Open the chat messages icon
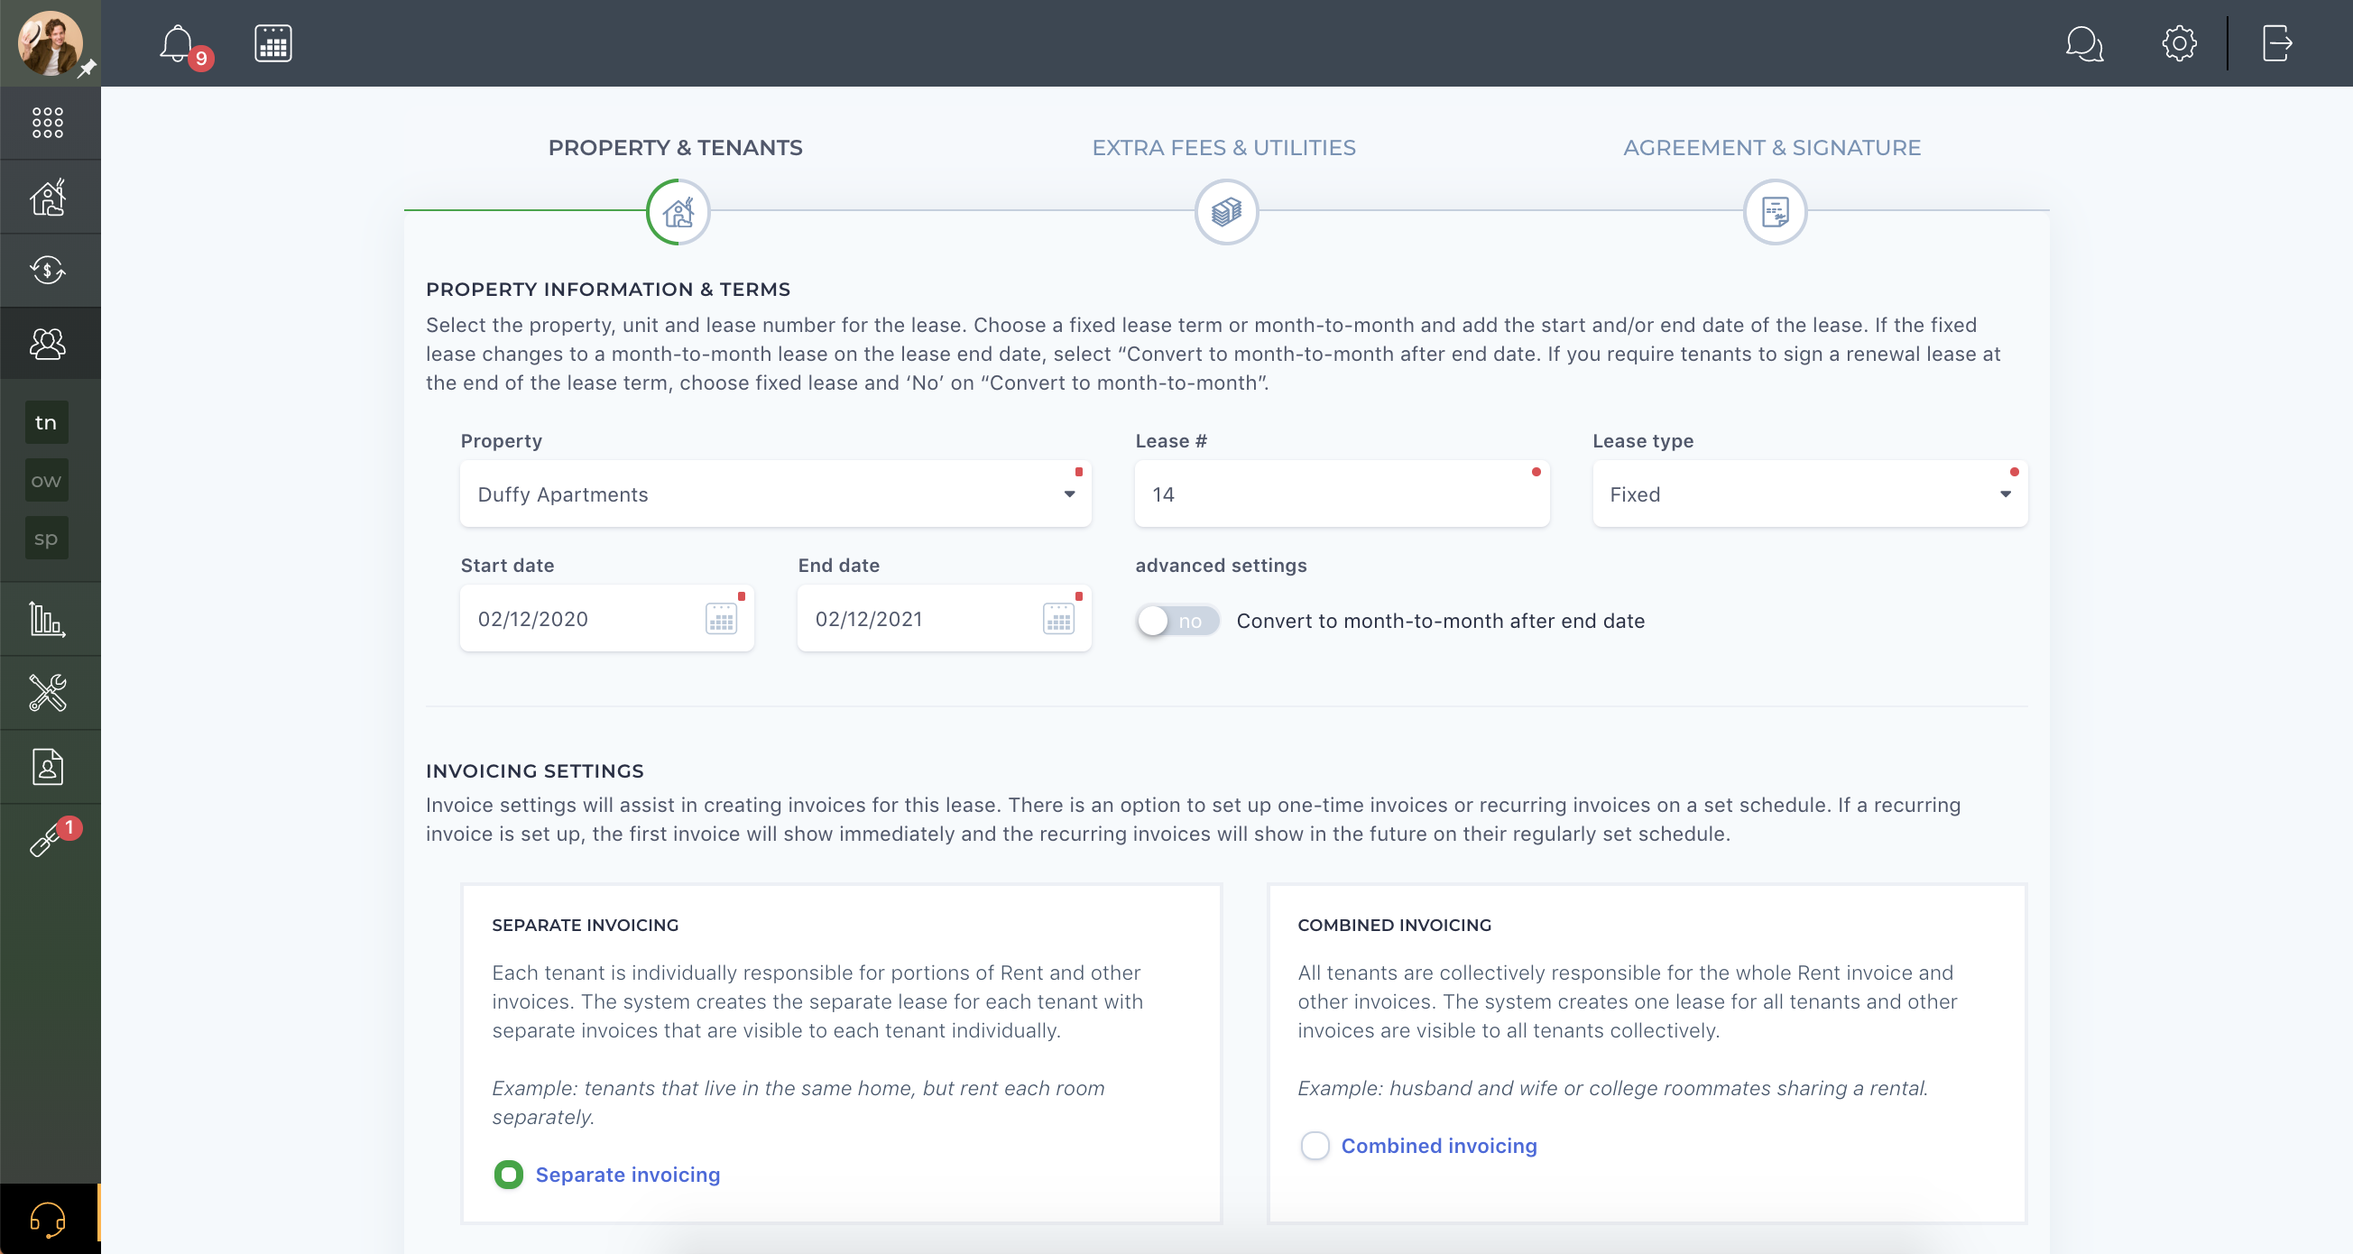The width and height of the screenshot is (2353, 1254). point(2084,43)
